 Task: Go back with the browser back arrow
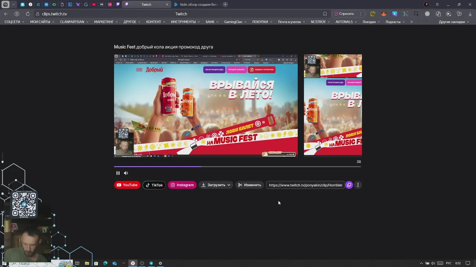pos(6,14)
